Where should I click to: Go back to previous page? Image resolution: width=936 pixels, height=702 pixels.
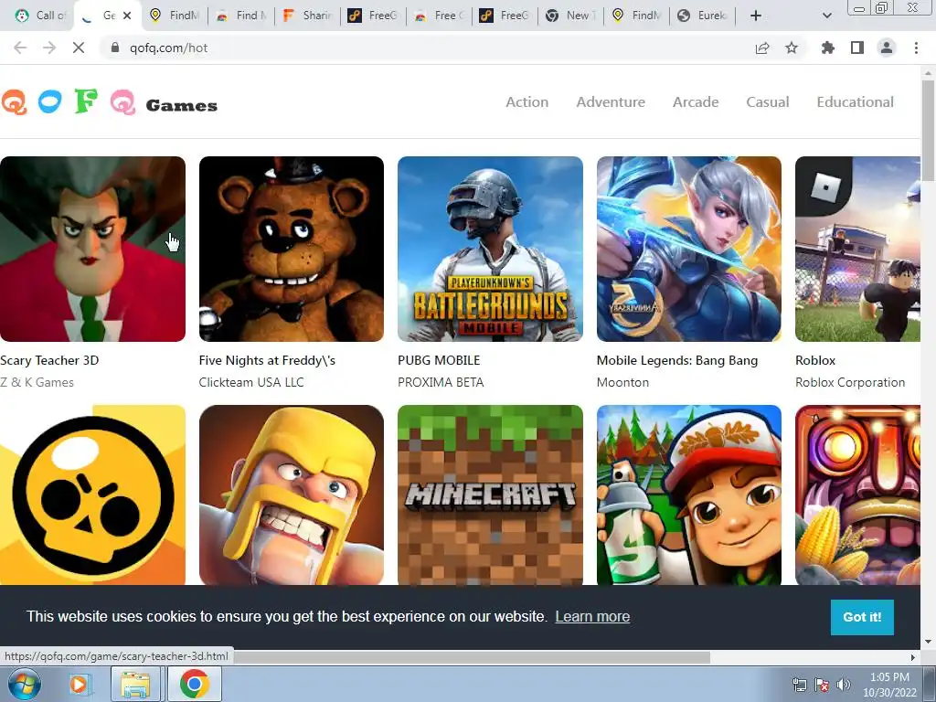click(20, 48)
